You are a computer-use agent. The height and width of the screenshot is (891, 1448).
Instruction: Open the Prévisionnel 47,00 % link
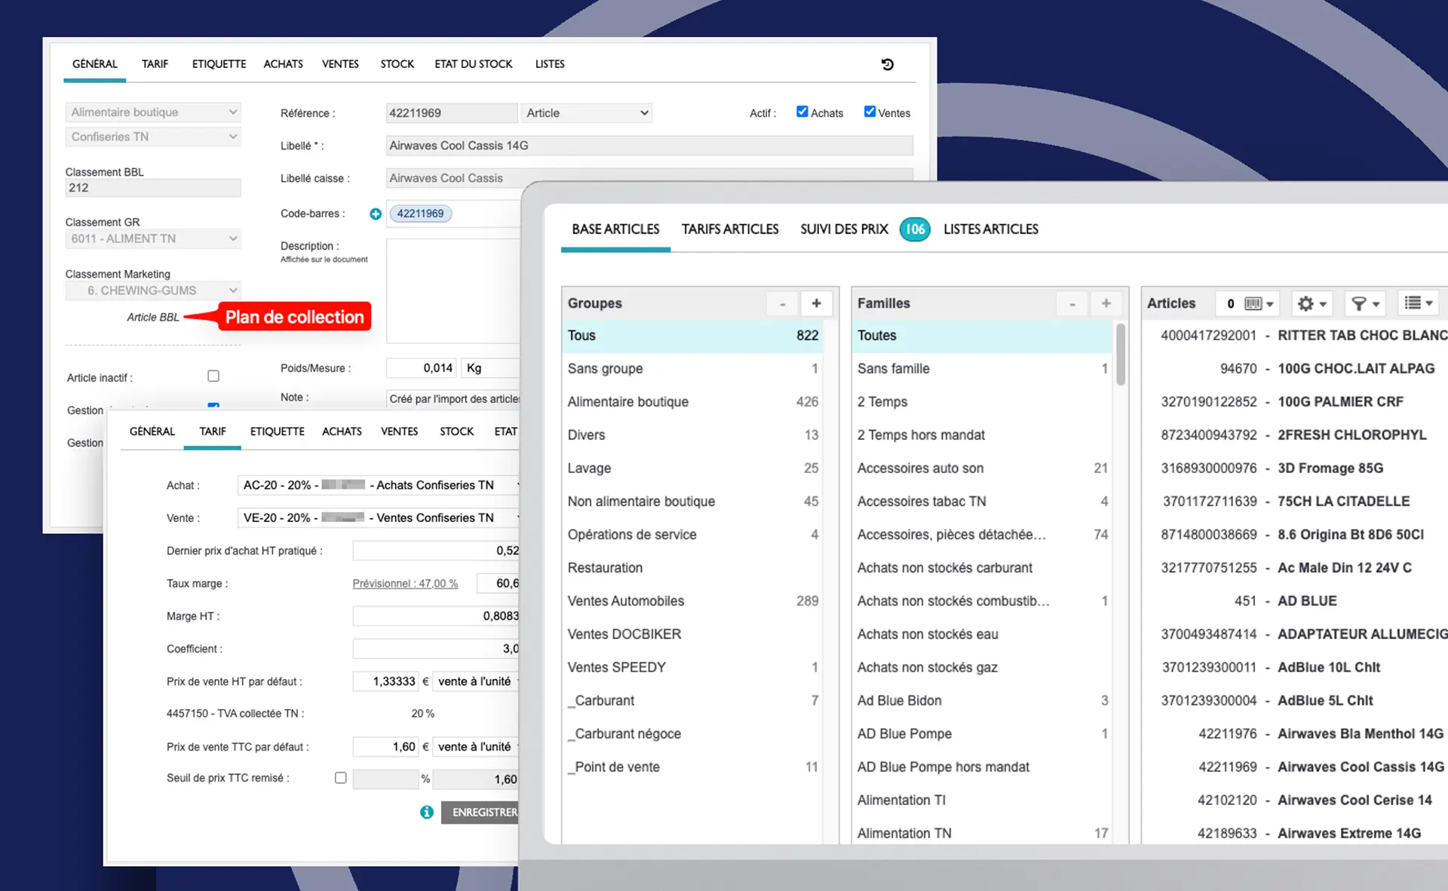[x=405, y=584]
